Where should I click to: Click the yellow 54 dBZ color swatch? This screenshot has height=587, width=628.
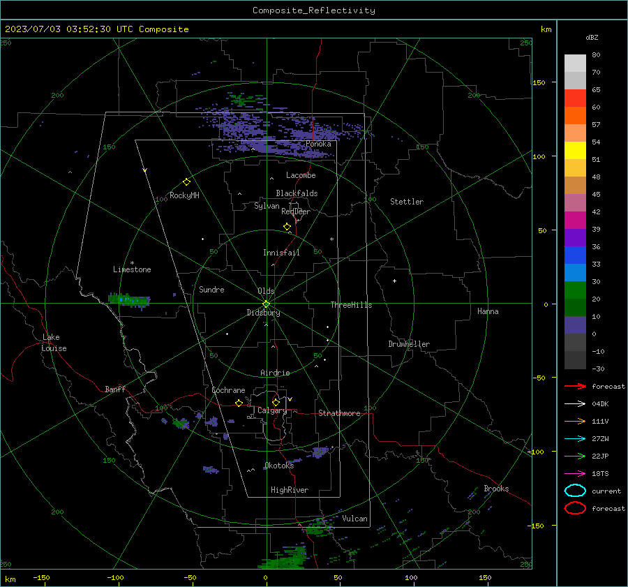point(575,150)
